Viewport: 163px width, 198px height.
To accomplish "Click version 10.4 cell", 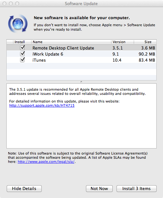I will point(117,60).
